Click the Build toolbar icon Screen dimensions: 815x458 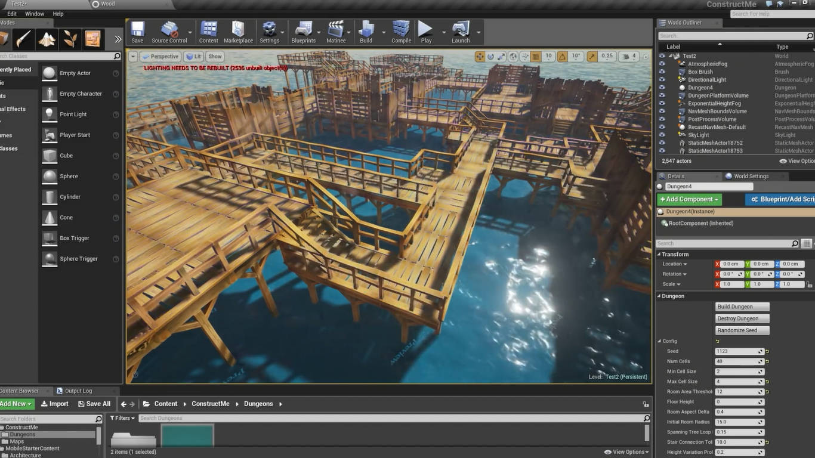[x=366, y=32]
